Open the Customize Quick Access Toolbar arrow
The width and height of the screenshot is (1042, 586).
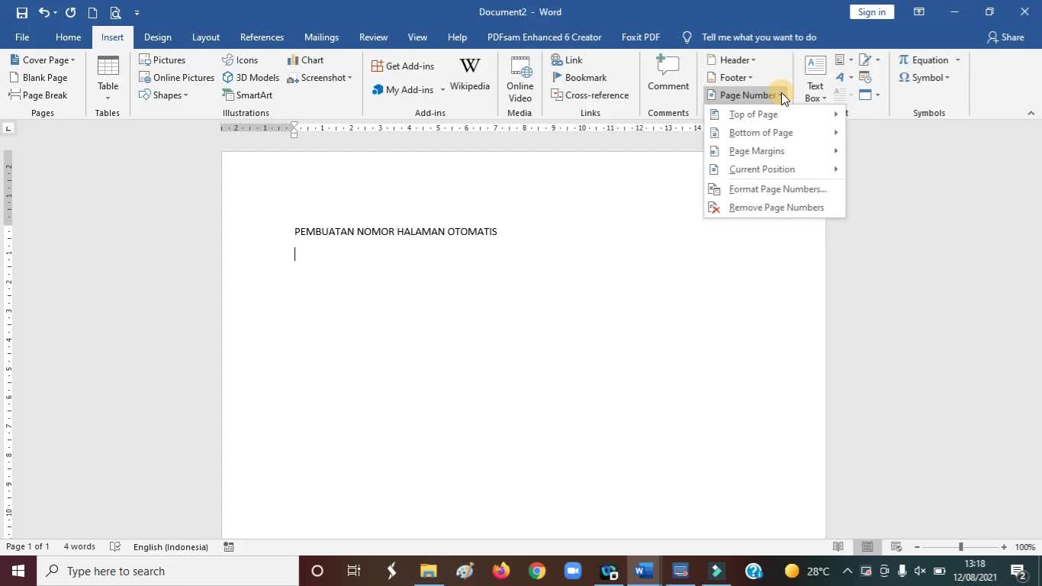click(x=137, y=12)
